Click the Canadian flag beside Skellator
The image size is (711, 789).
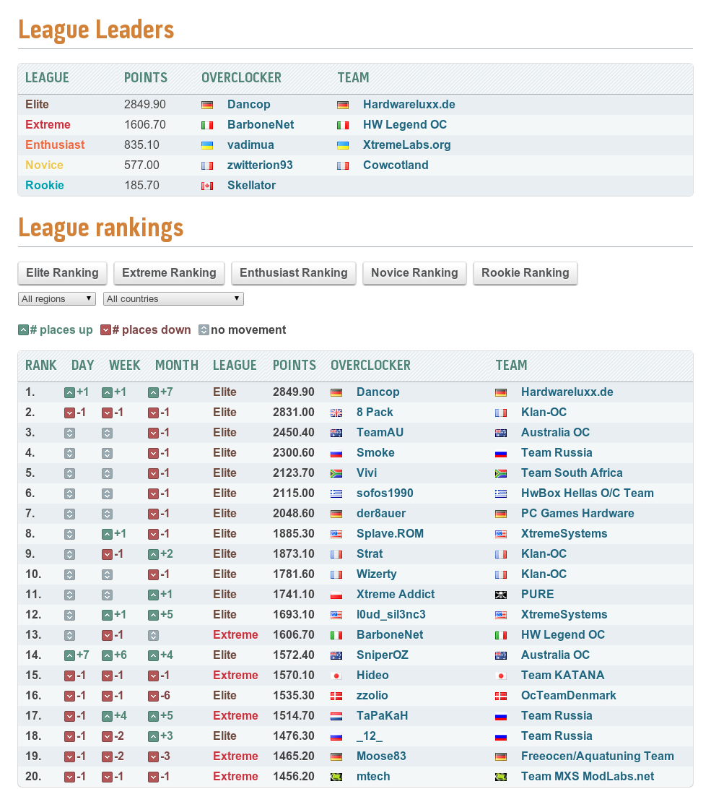click(207, 186)
